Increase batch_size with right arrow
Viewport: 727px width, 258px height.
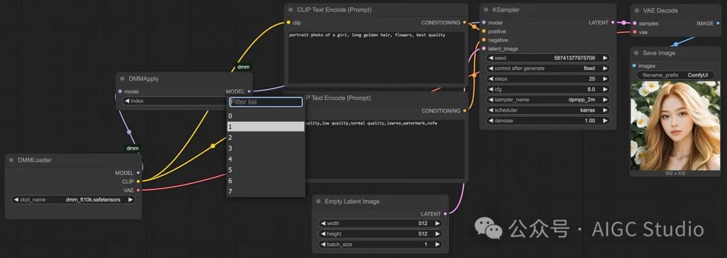(x=438, y=244)
